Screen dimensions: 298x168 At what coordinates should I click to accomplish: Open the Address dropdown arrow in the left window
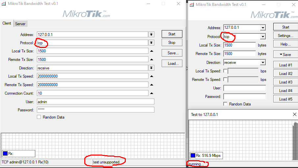click(x=151, y=34)
